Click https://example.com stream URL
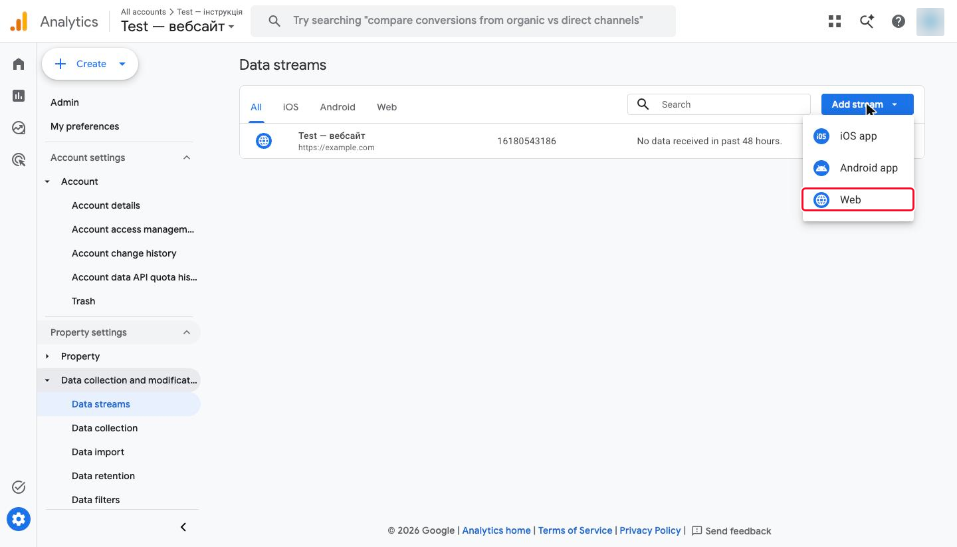The height and width of the screenshot is (547, 957). pyautogui.click(x=336, y=148)
